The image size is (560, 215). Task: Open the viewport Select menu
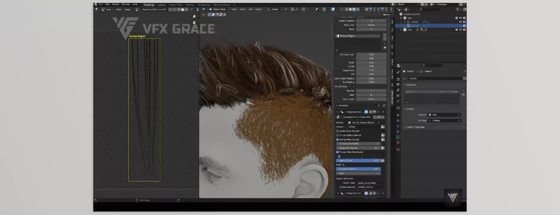(243, 9)
